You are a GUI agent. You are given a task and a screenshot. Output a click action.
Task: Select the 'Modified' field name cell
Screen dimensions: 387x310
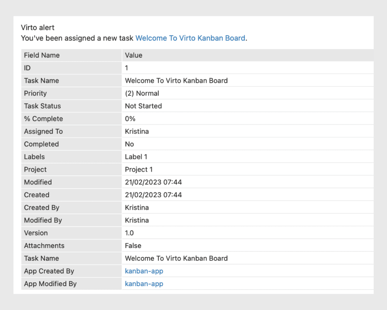71,182
